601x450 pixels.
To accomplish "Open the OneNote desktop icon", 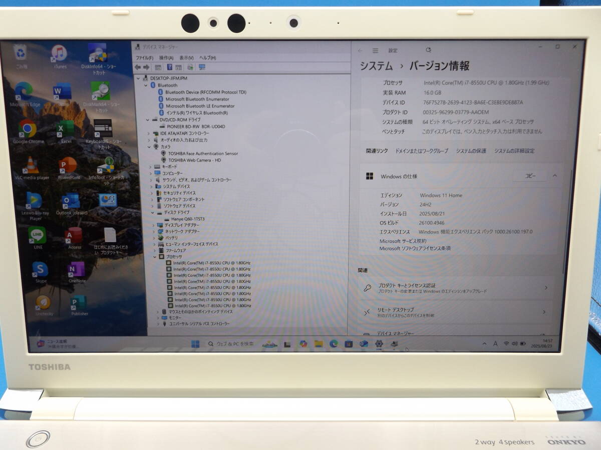I will (x=77, y=272).
